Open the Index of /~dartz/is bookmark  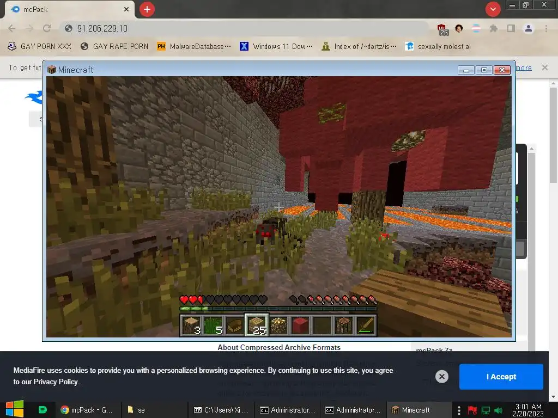(359, 47)
